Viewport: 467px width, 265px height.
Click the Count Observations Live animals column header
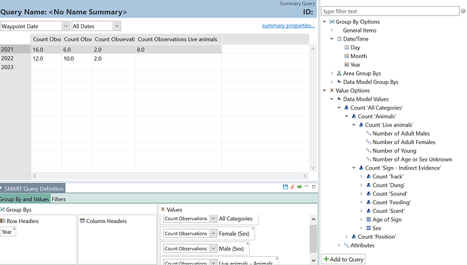tap(178, 39)
